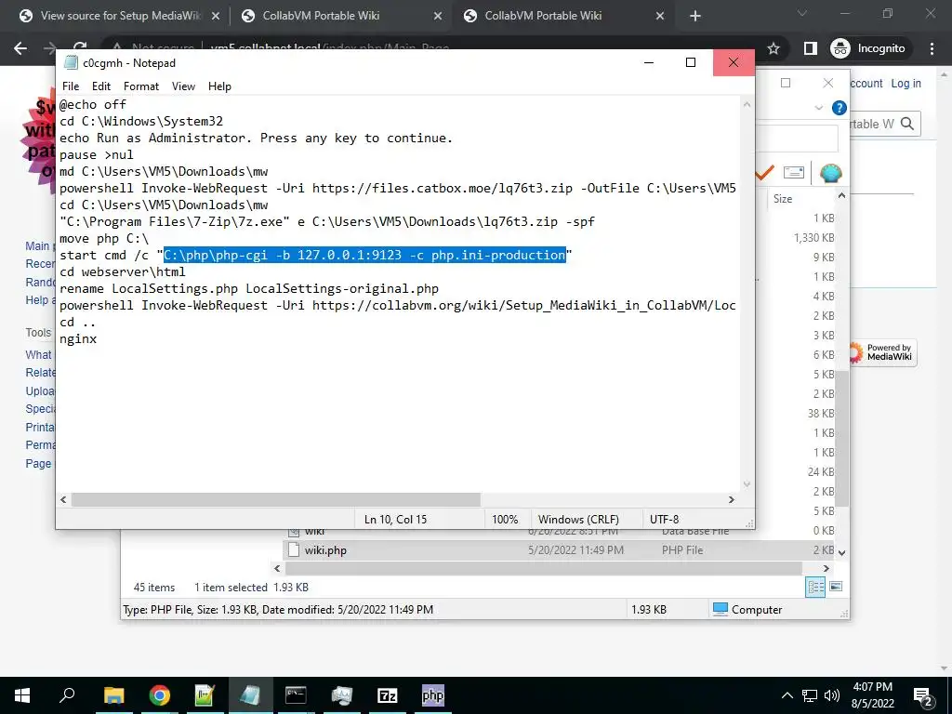
Task: Open the Notepad taskbar icon
Action: (x=250, y=695)
